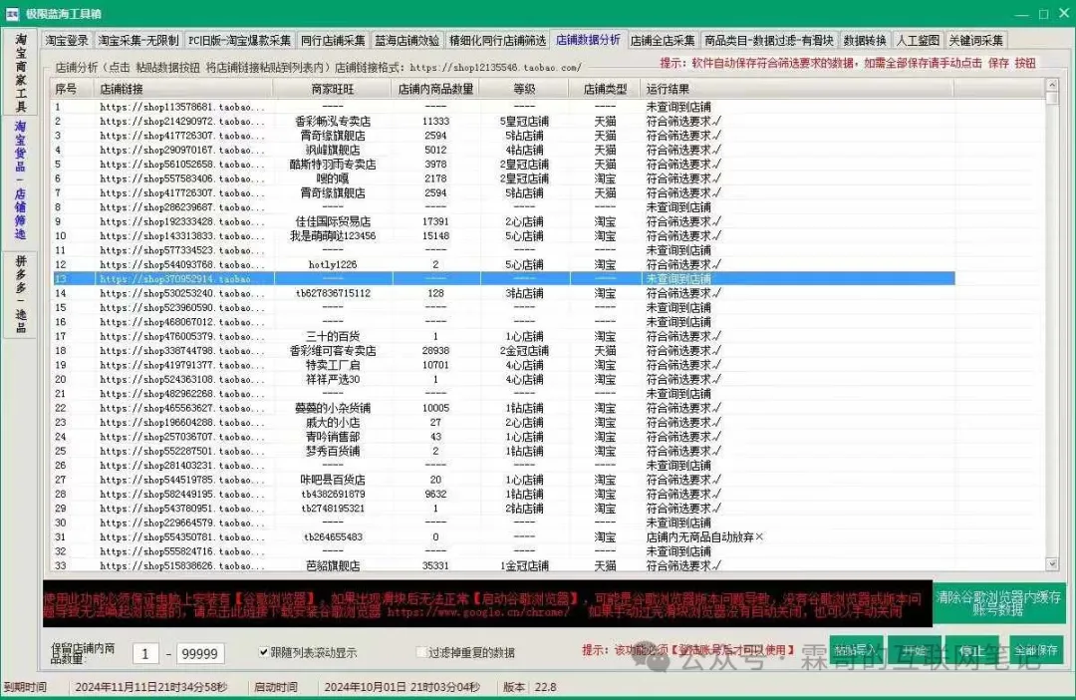
Task: Sort by 店铺内商品数量 column header
Action: pyautogui.click(x=435, y=89)
